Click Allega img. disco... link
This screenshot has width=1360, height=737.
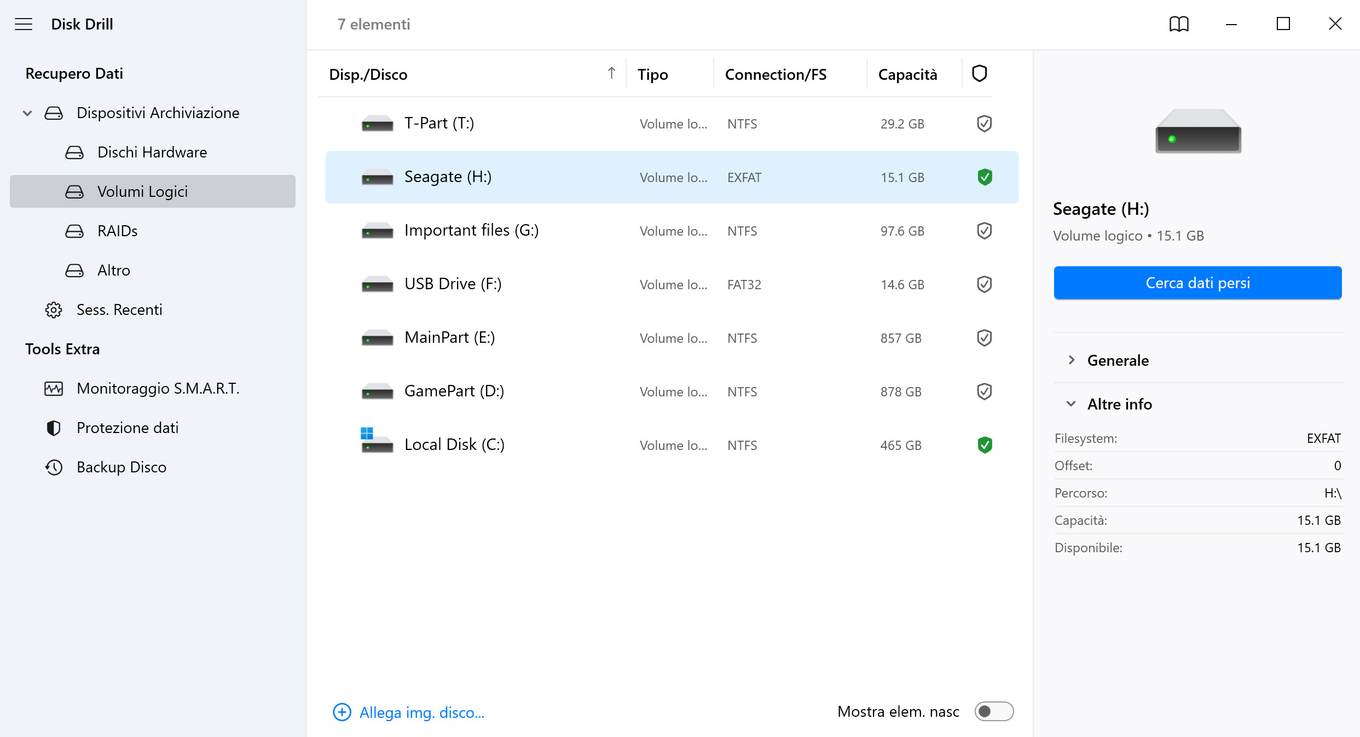click(x=422, y=712)
